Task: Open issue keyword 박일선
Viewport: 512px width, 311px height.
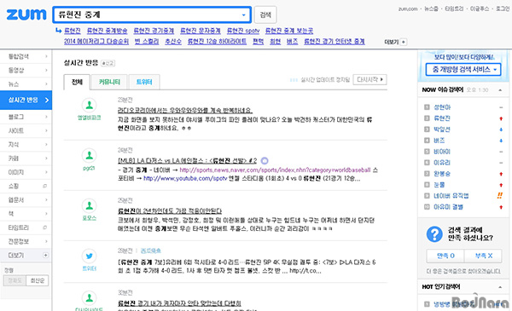Action: pos(442,130)
